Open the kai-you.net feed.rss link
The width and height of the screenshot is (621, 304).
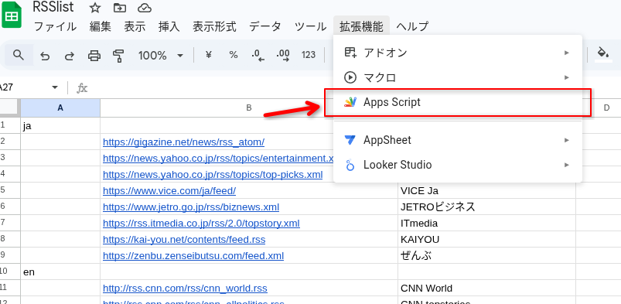point(184,239)
